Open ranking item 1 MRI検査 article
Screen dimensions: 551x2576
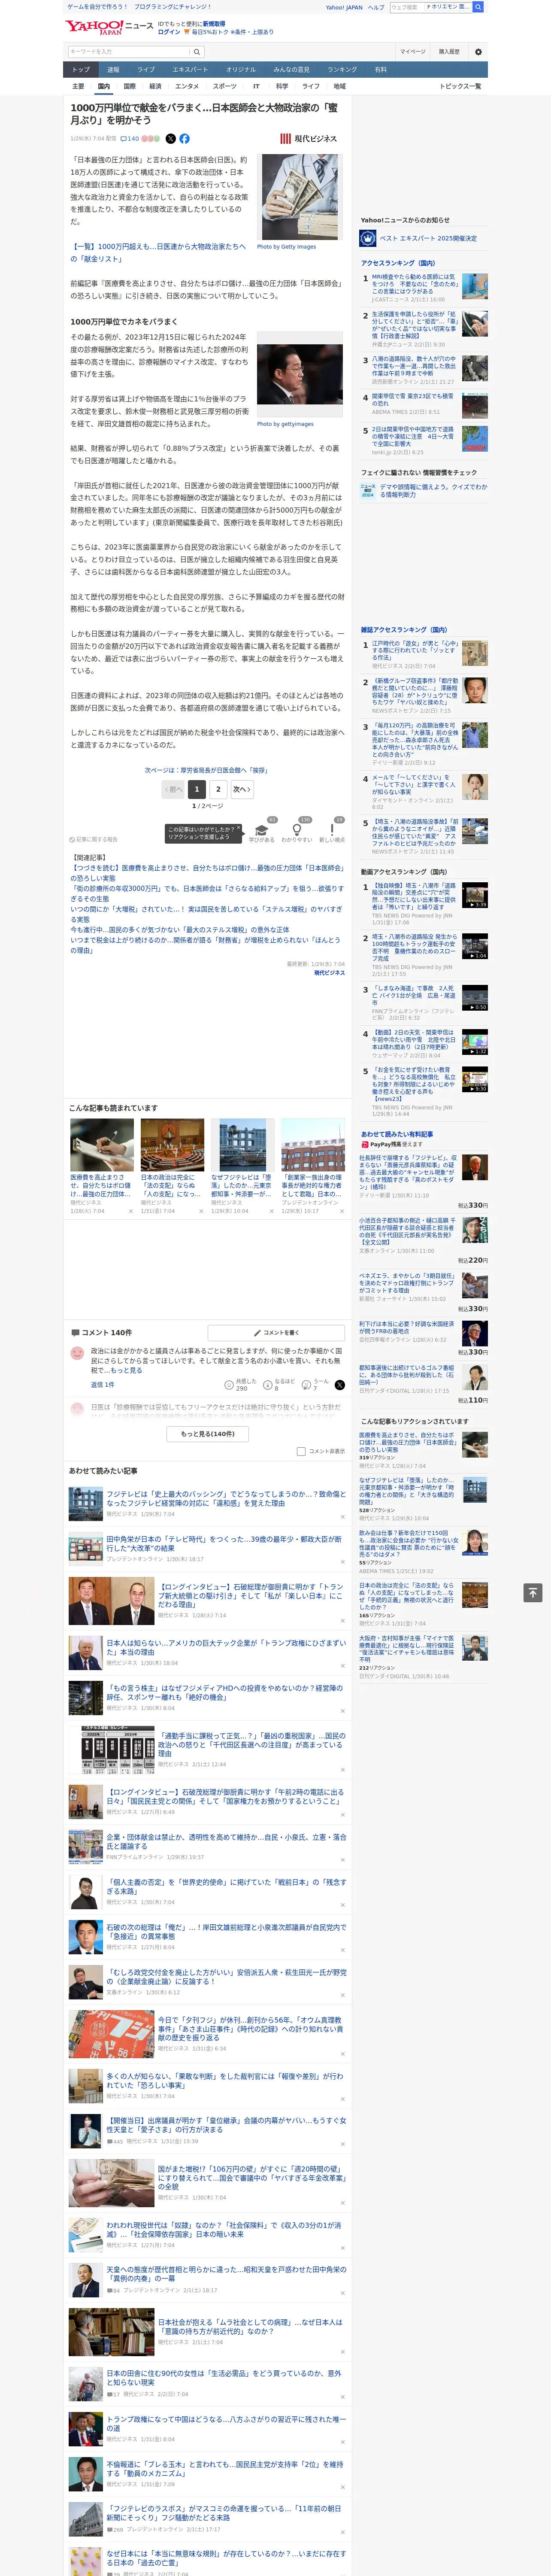415,283
